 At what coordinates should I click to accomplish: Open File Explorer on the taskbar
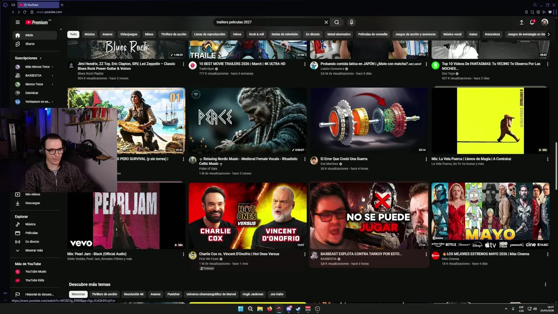(260, 309)
